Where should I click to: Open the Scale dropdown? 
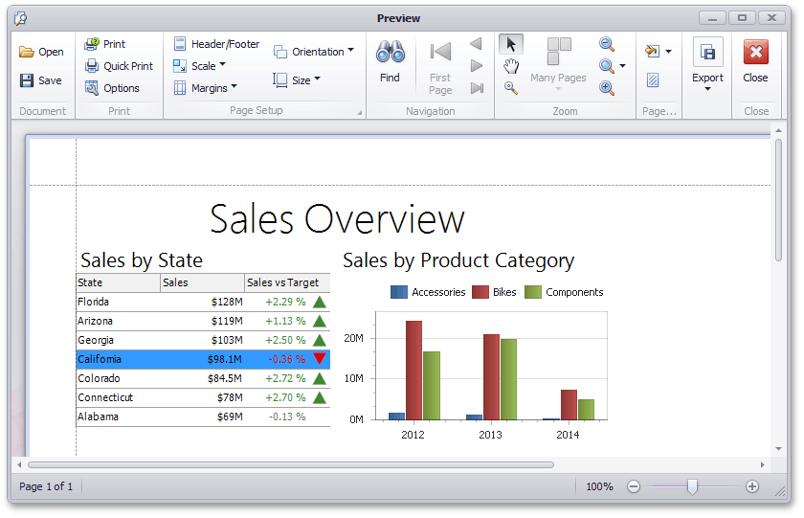[199, 66]
